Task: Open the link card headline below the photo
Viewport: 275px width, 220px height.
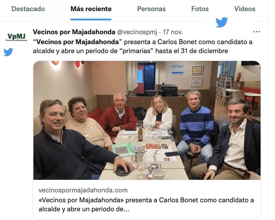Action: [x=146, y=204]
